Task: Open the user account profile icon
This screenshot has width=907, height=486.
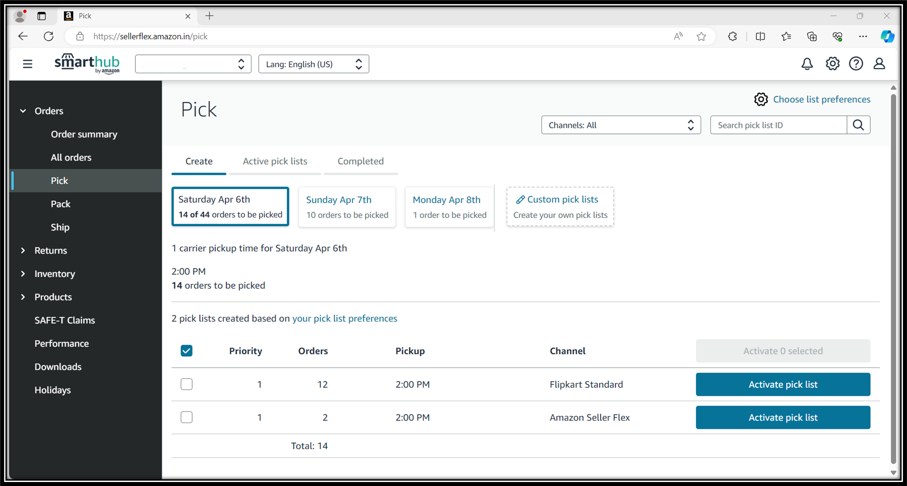Action: [x=879, y=64]
